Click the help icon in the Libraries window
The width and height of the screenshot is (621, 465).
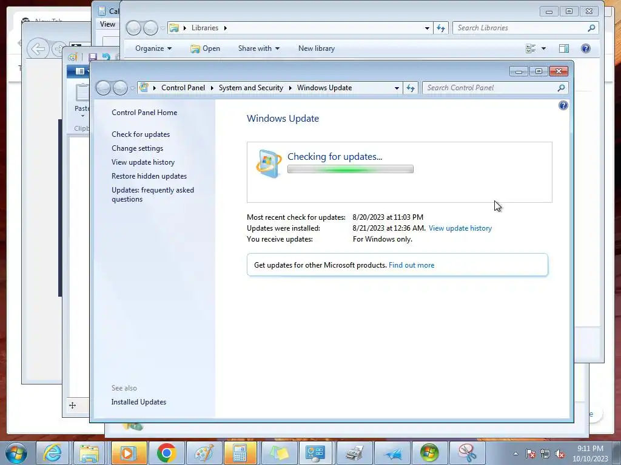[586, 48]
